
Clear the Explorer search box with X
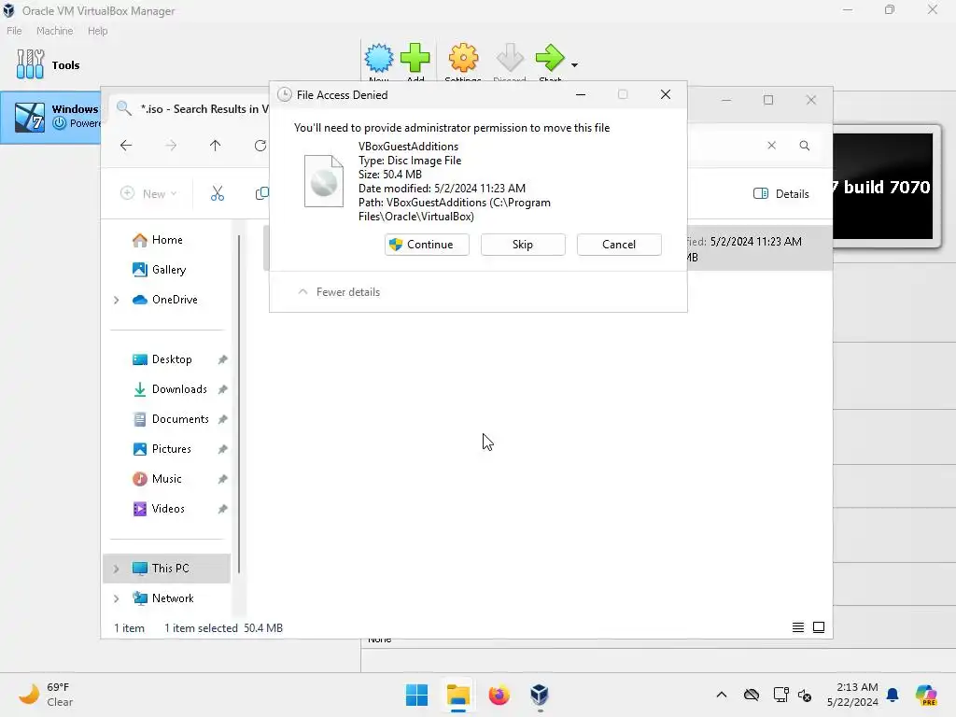(x=771, y=145)
